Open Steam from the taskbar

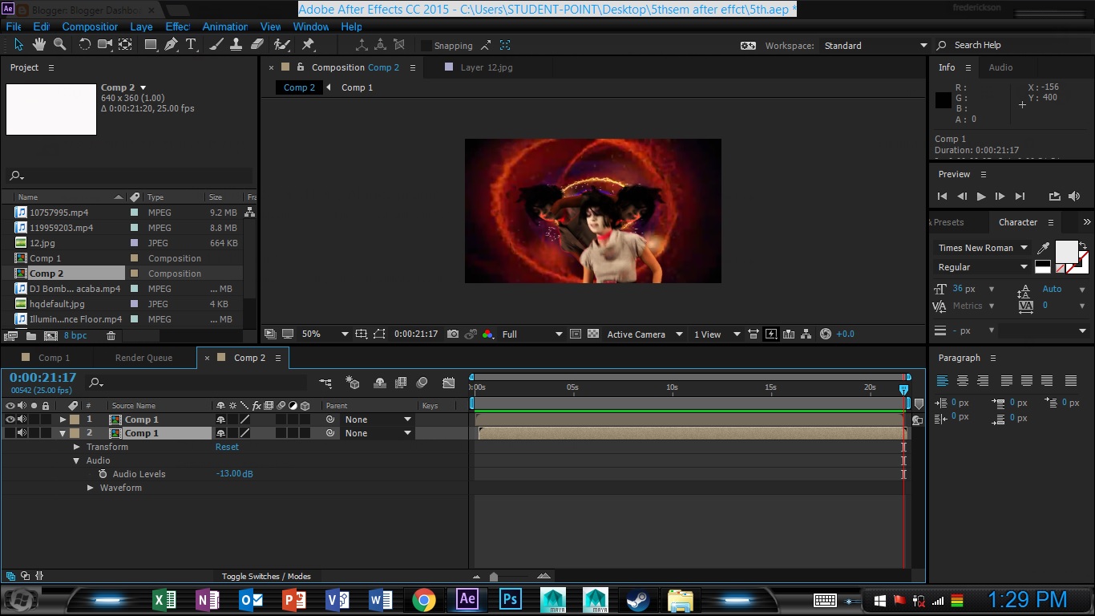pyautogui.click(x=638, y=599)
